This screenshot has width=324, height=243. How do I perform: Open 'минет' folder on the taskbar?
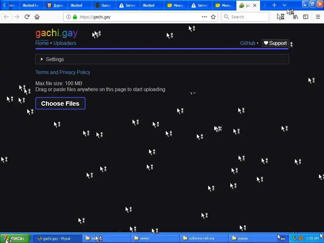[155, 239]
